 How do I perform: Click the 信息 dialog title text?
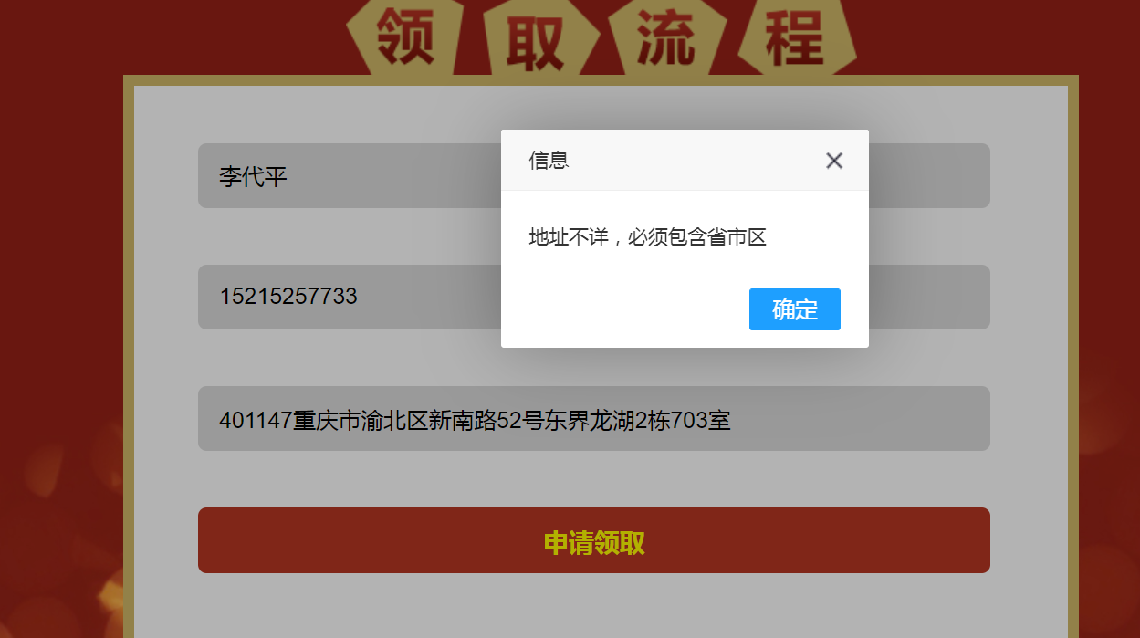pyautogui.click(x=549, y=161)
